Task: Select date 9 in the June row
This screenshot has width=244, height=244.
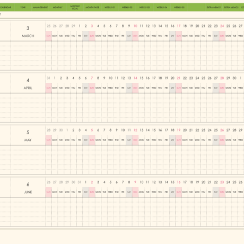Action: tap(135, 182)
